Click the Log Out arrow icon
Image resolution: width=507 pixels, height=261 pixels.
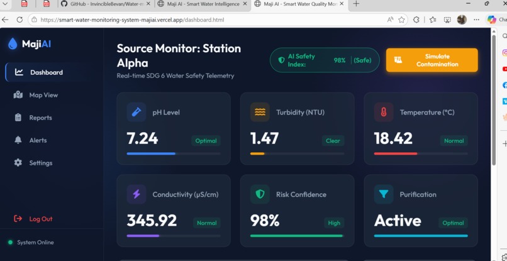(x=18, y=219)
